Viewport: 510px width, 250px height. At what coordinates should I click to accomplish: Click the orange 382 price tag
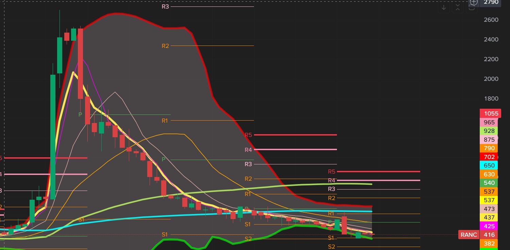(489, 244)
